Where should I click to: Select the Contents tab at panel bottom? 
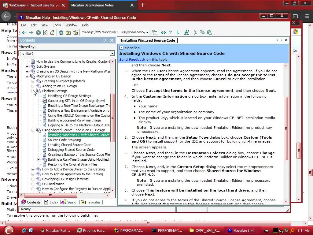(x=31, y=202)
